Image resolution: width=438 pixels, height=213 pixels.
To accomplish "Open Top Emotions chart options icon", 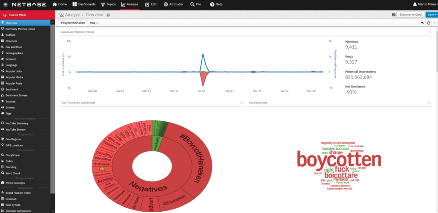I will click(x=429, y=102).
